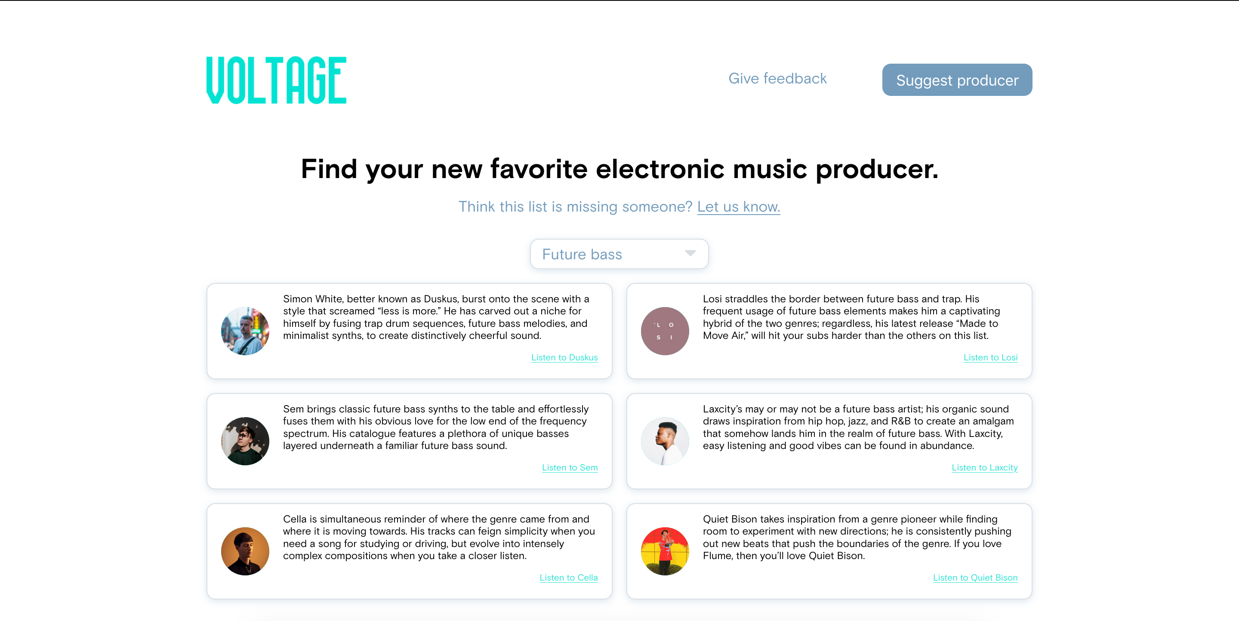Click Listen to Quiet Bison
This screenshot has height=621, width=1239.
pos(975,577)
